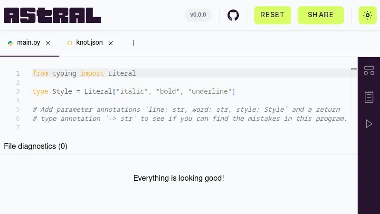380x214 pixels.
Task: Click the File diagnostics (0) header
Action: coord(36,146)
